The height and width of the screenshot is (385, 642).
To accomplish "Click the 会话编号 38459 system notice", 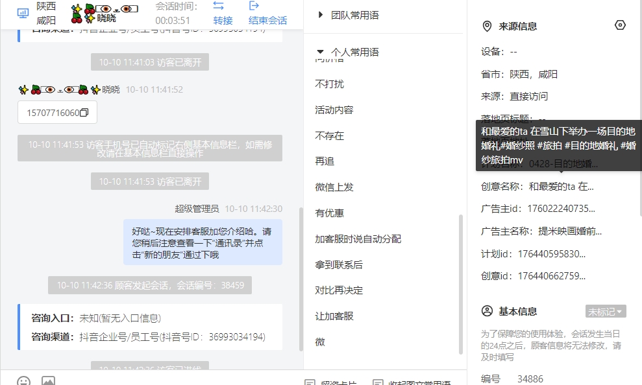I will pyautogui.click(x=150, y=285).
